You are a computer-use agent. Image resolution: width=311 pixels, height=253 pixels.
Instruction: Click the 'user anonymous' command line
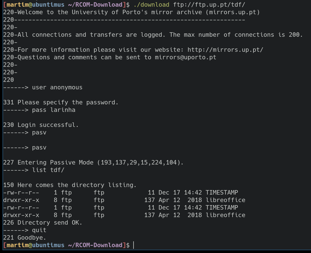[x=43, y=87]
